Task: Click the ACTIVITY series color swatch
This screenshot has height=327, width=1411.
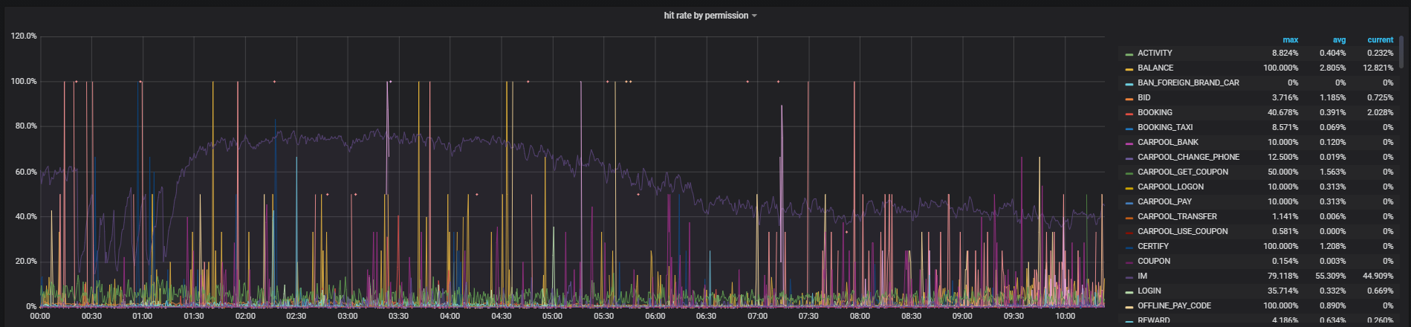Action: coord(1129,54)
